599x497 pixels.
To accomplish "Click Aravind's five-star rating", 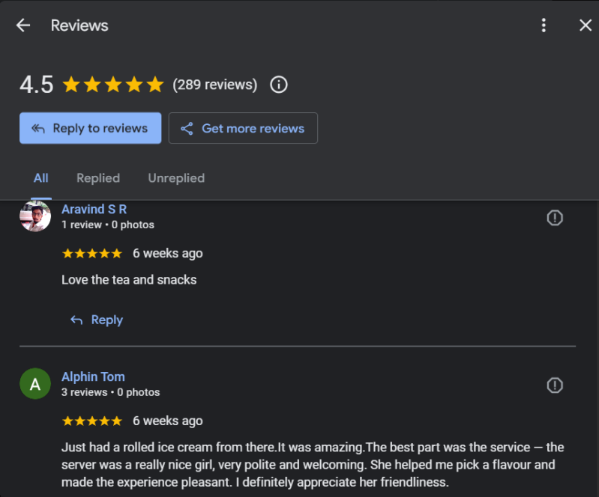I will 91,254.
